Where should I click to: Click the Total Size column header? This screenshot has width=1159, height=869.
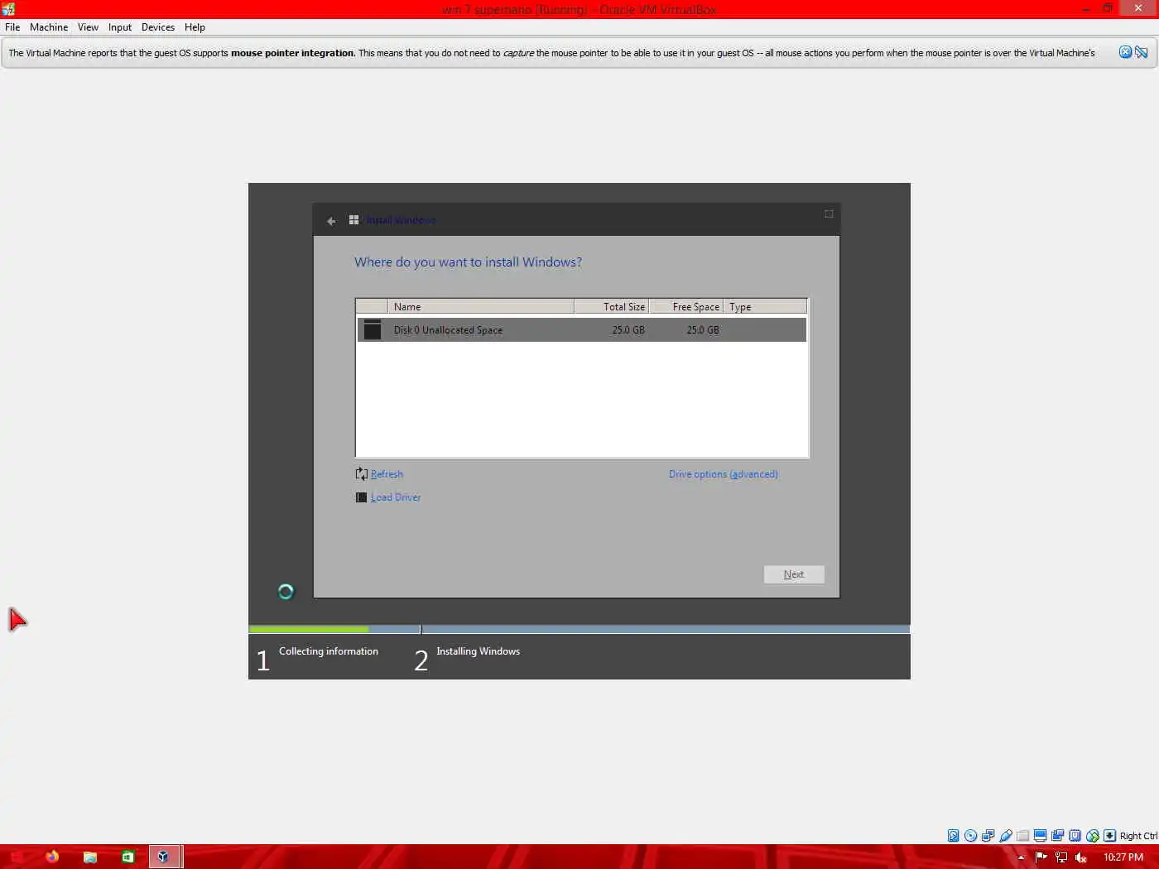pyautogui.click(x=612, y=306)
